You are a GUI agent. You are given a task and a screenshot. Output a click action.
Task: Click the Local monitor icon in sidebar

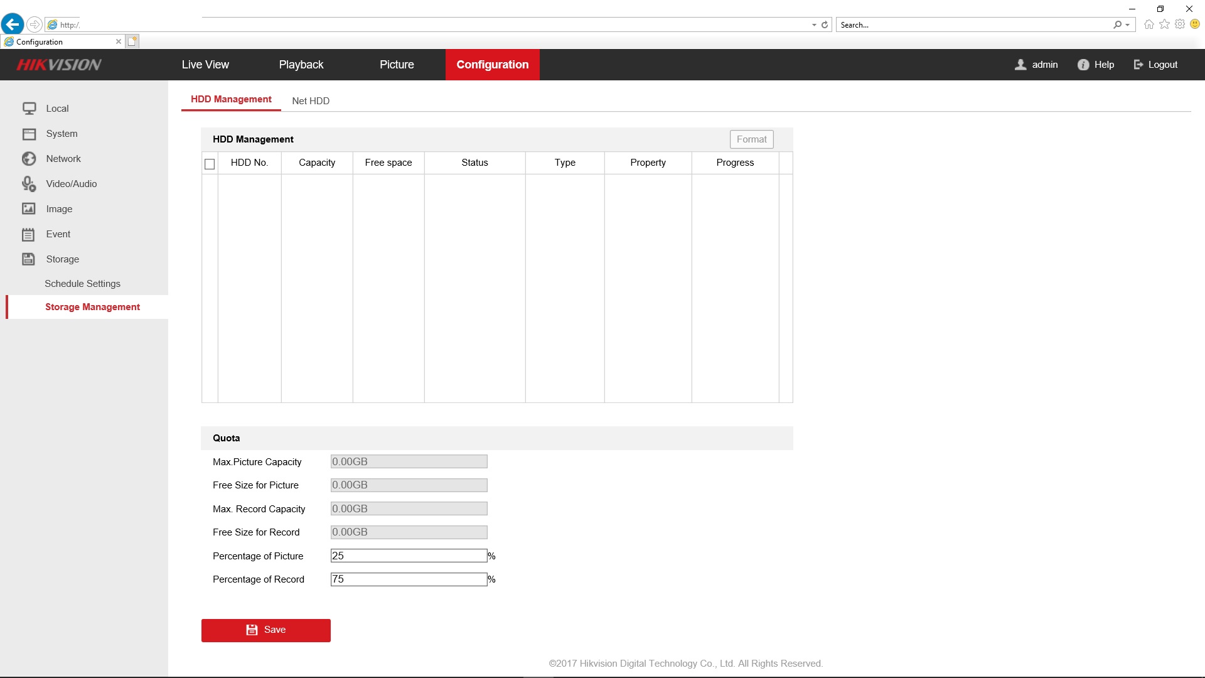point(29,109)
